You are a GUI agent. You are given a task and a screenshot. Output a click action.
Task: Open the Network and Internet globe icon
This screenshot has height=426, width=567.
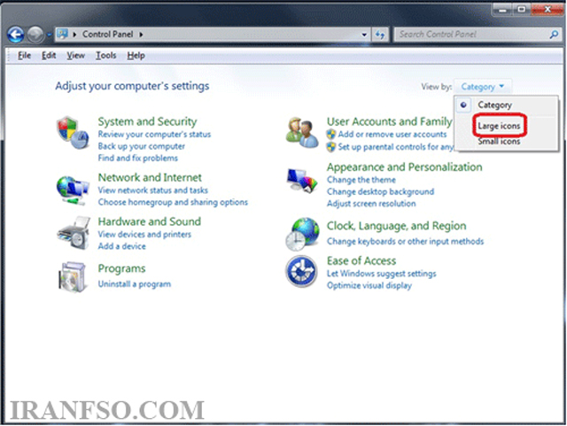click(73, 190)
